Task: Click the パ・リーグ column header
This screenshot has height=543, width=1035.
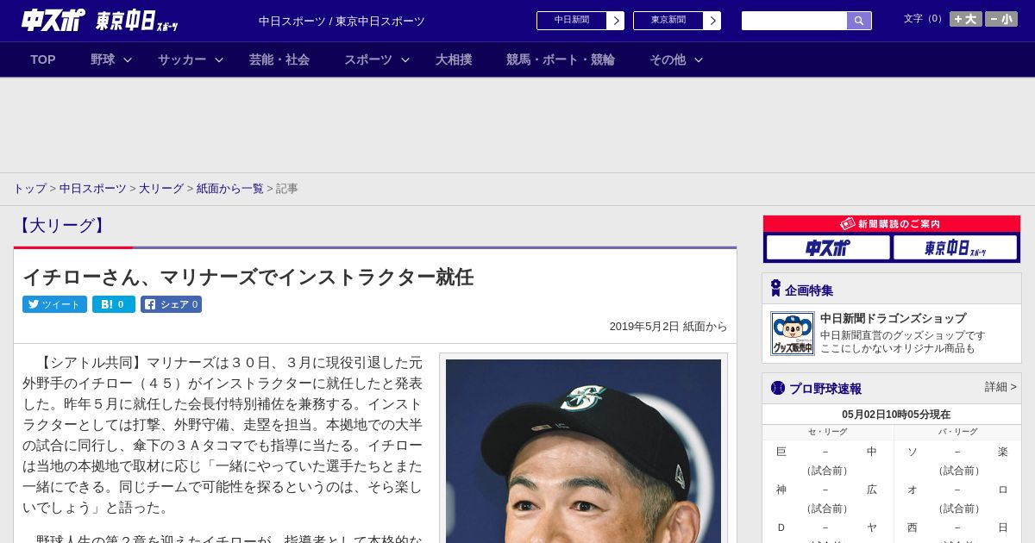Action: [x=957, y=432]
